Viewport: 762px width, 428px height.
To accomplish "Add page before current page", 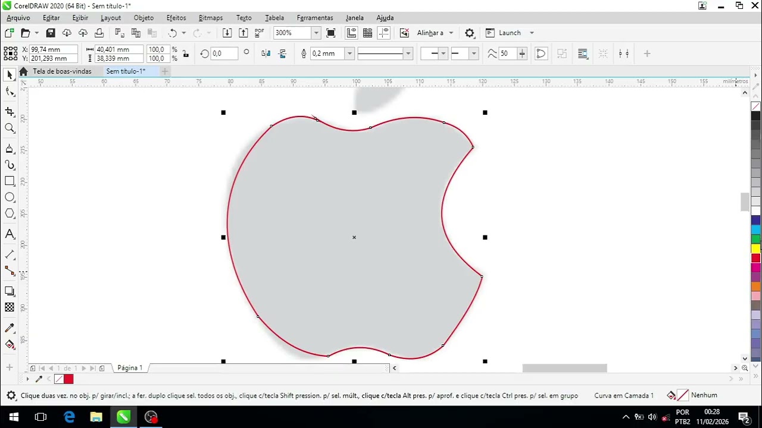I will 33,368.
